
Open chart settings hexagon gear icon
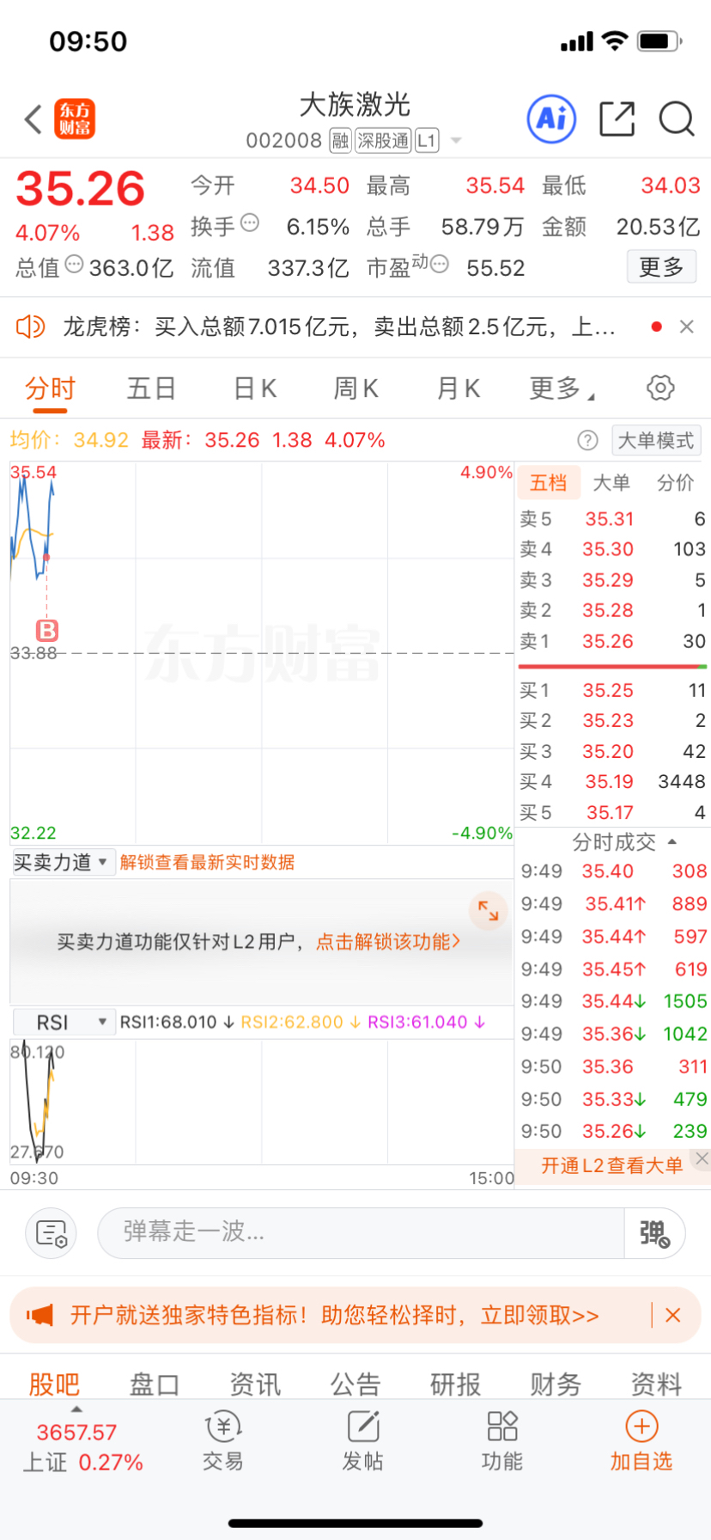coord(660,388)
